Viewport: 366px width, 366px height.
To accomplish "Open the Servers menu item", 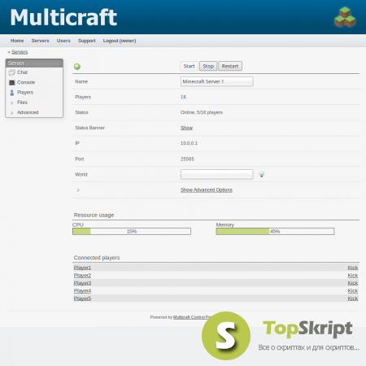I will [40, 41].
